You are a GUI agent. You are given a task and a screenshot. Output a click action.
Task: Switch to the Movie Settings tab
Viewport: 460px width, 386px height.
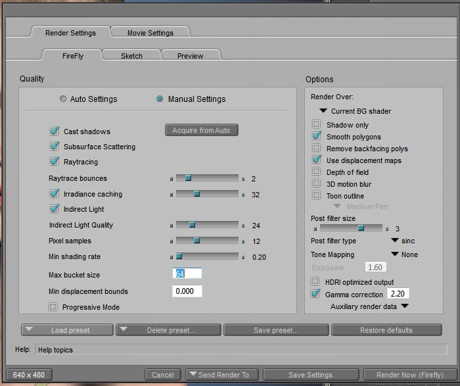click(x=150, y=33)
